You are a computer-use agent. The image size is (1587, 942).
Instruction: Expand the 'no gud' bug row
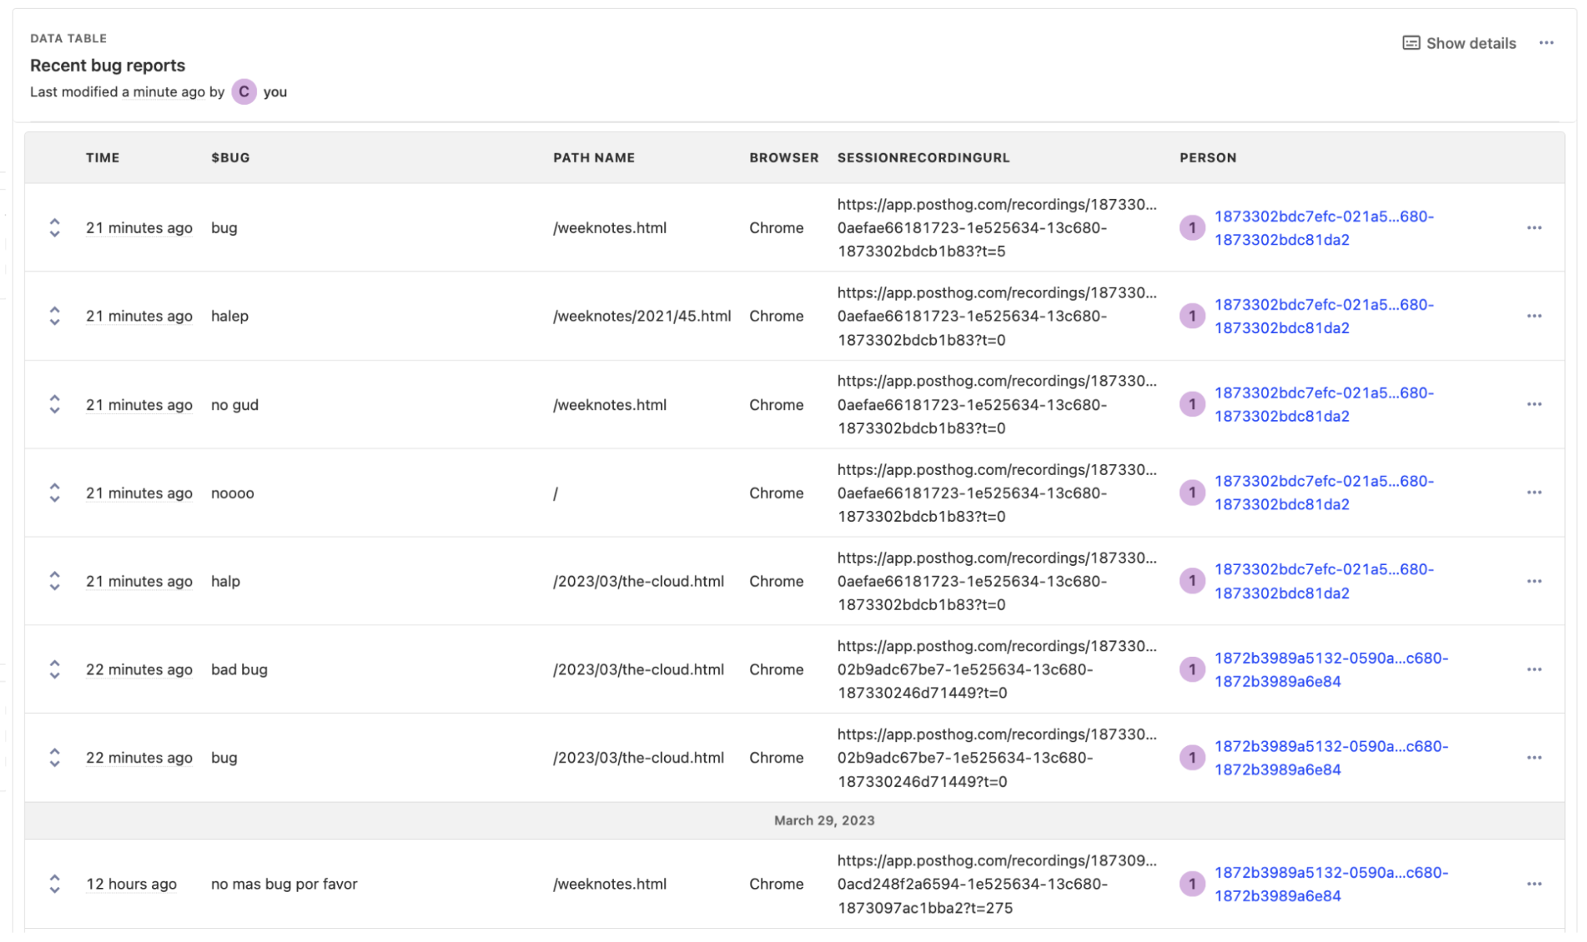coord(54,404)
